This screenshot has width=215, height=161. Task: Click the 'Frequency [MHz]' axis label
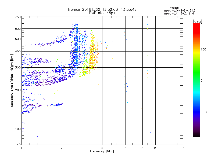tap(102, 151)
